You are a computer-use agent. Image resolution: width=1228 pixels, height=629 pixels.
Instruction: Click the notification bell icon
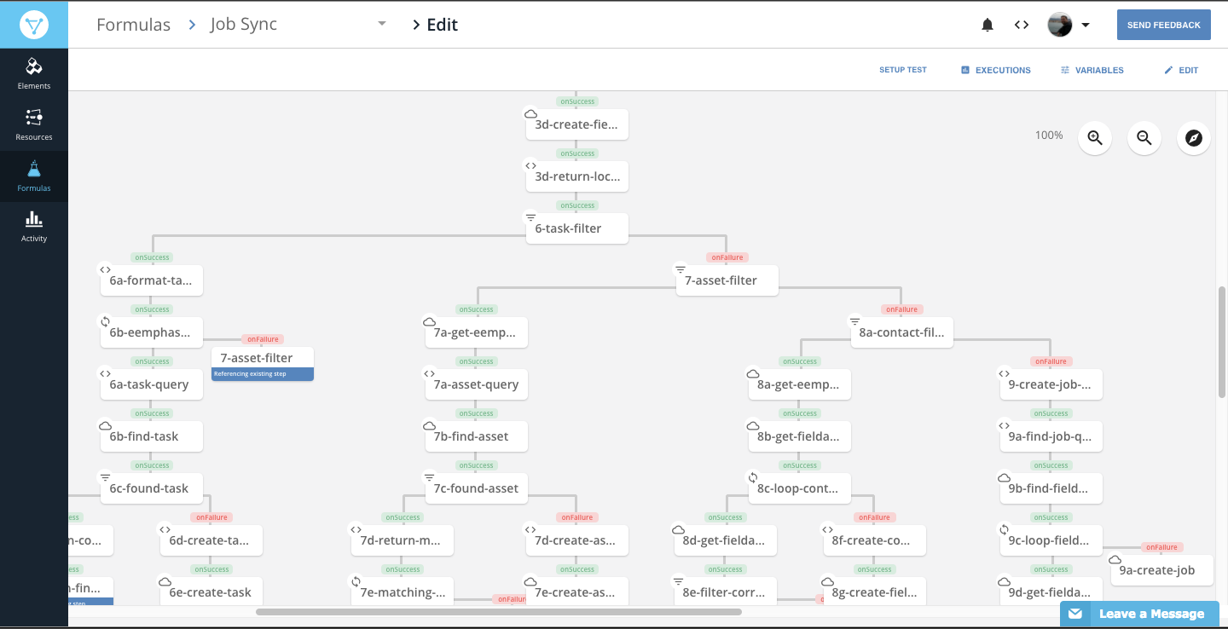pyautogui.click(x=987, y=25)
